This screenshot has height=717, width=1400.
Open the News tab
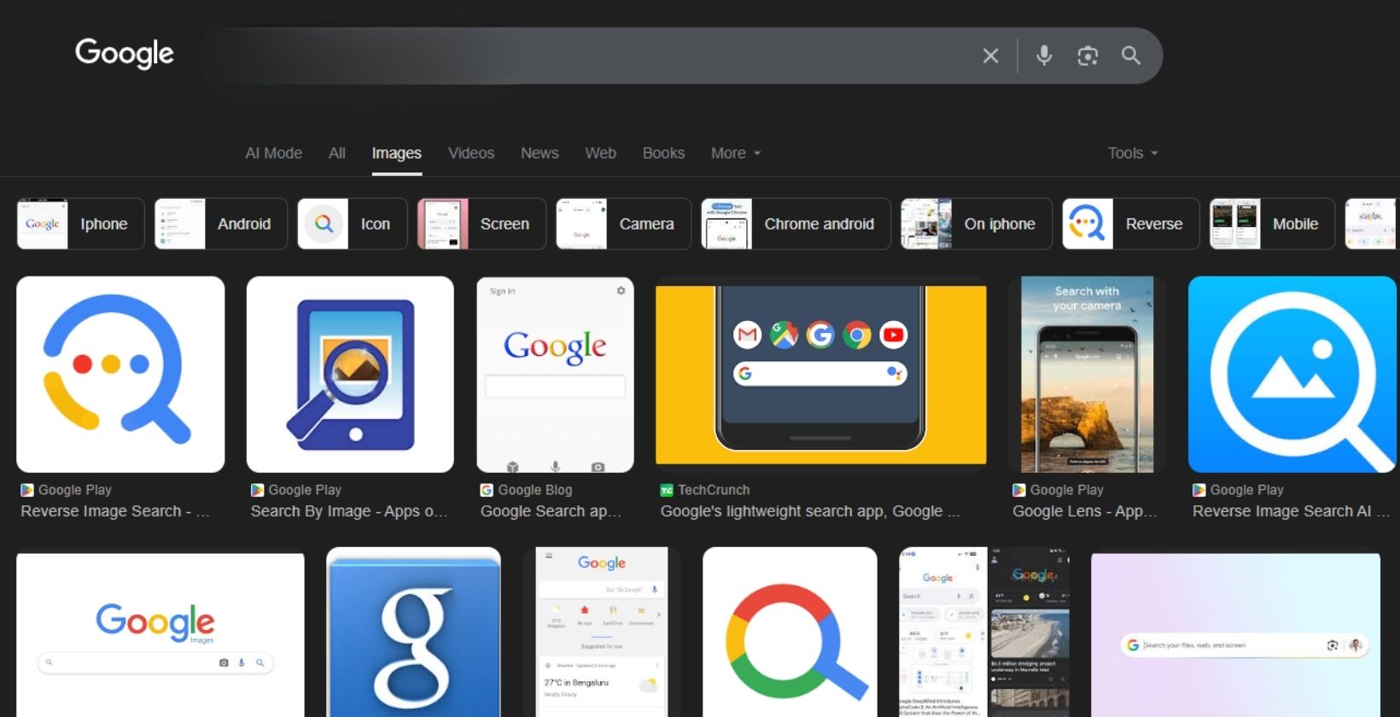pyautogui.click(x=540, y=153)
